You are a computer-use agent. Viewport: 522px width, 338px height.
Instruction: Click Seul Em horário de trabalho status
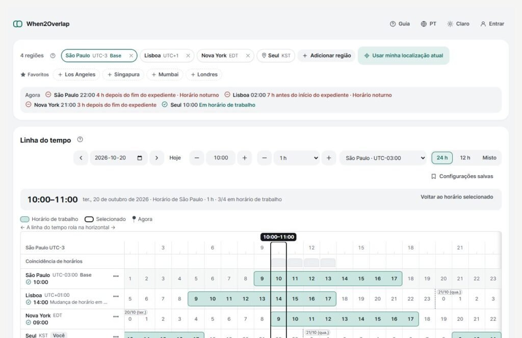point(227,105)
